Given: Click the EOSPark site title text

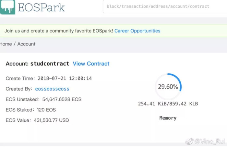Looking at the screenshot, I should [x=42, y=7].
